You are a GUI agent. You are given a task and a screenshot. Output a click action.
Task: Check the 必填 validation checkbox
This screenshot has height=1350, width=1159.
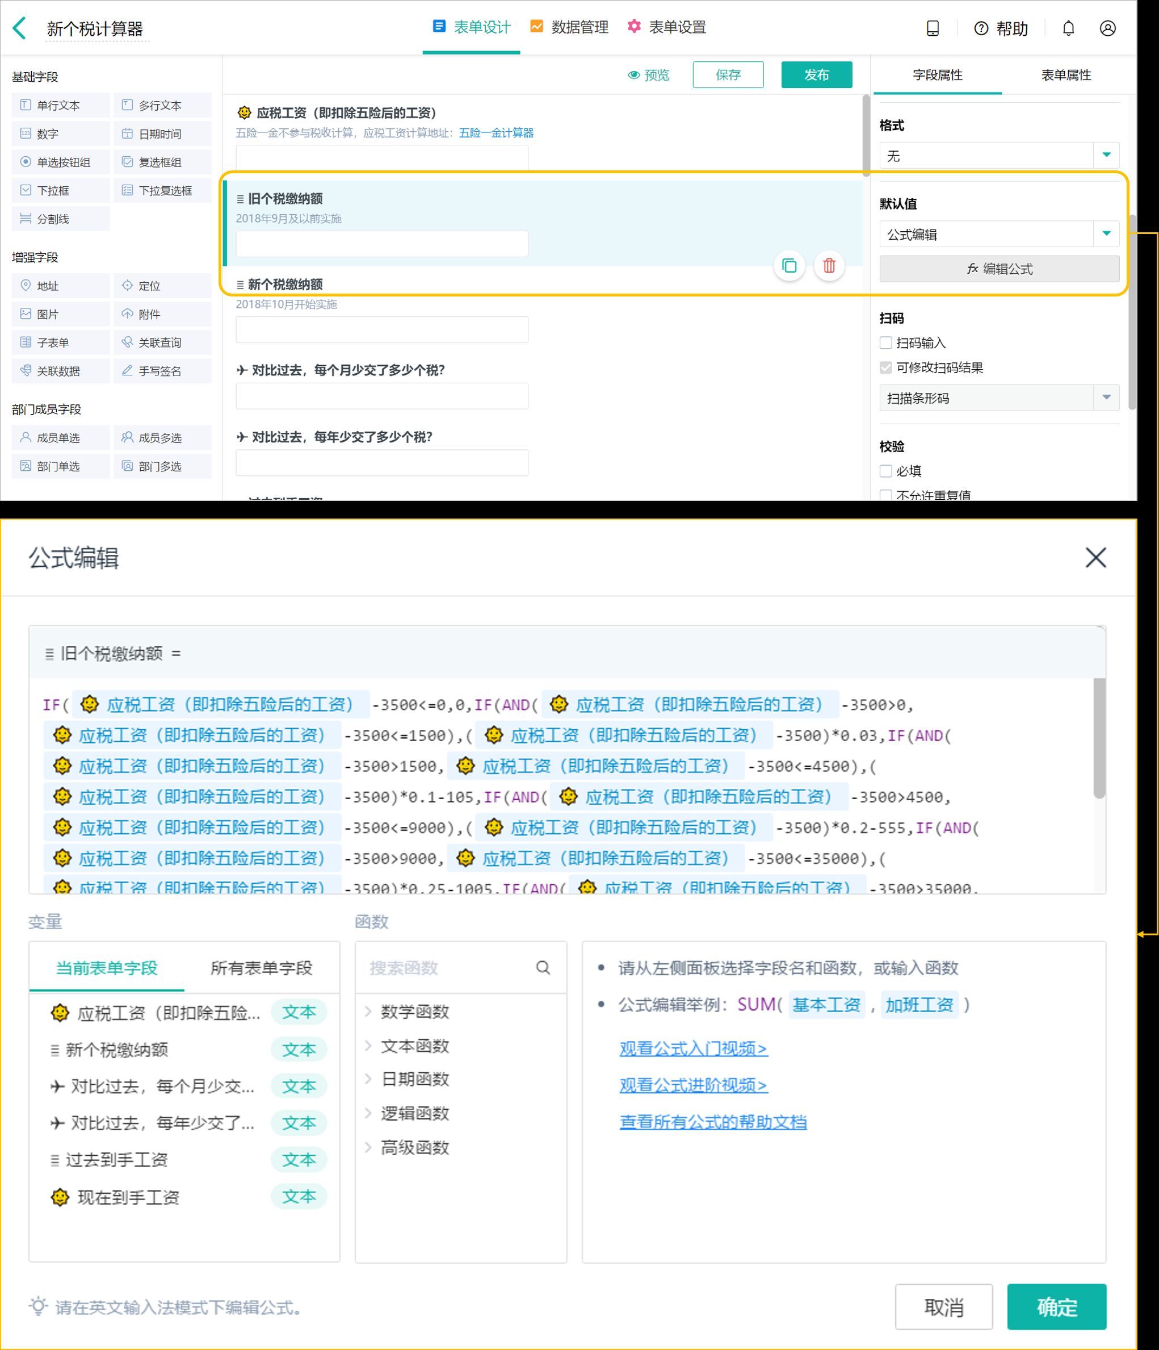pos(885,471)
